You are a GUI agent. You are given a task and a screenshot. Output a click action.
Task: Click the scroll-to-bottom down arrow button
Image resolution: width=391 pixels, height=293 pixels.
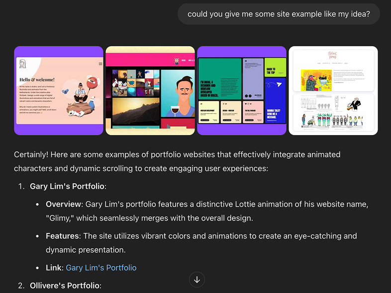[x=197, y=280]
